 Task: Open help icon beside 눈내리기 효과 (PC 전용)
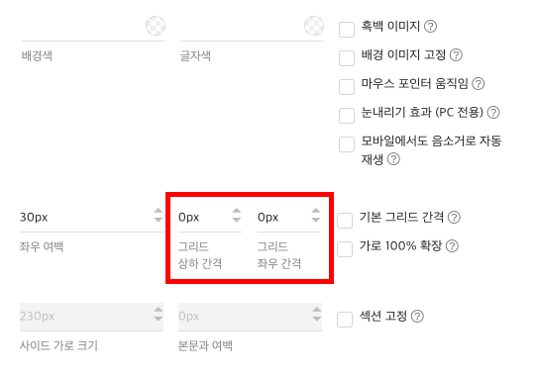(x=493, y=112)
